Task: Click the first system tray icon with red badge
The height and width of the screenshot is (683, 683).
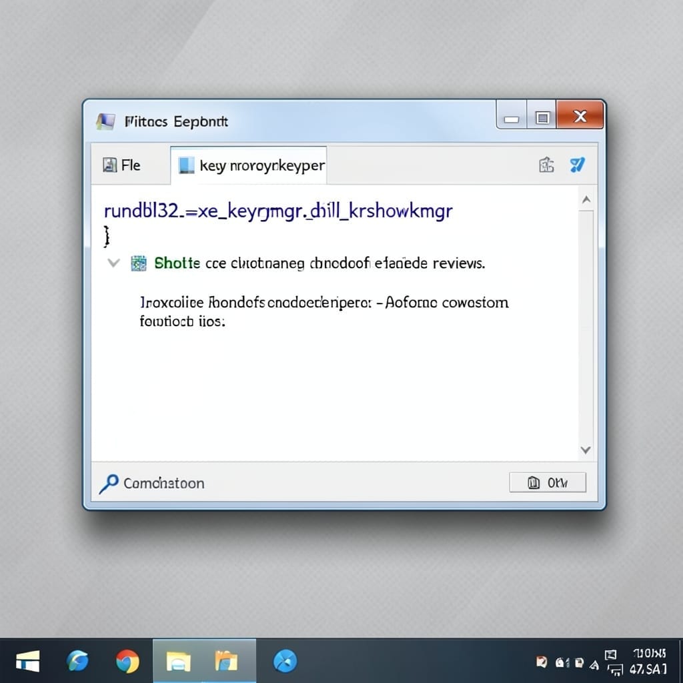Action: click(x=542, y=662)
